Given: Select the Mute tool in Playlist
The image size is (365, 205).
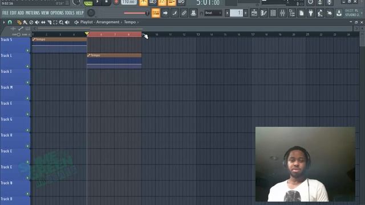Looking at the screenshot, I should pos(37,22).
